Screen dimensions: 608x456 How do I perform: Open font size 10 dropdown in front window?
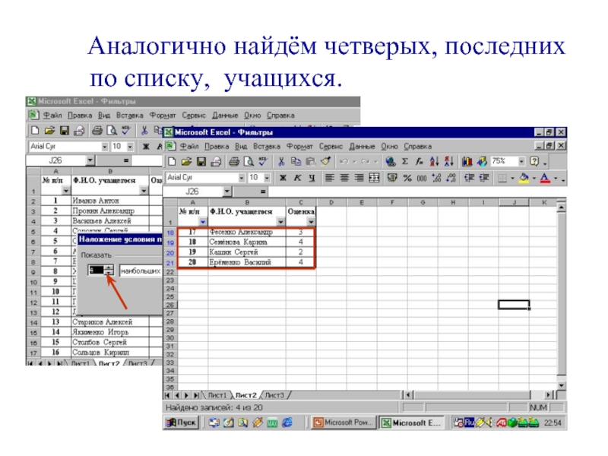coord(268,178)
